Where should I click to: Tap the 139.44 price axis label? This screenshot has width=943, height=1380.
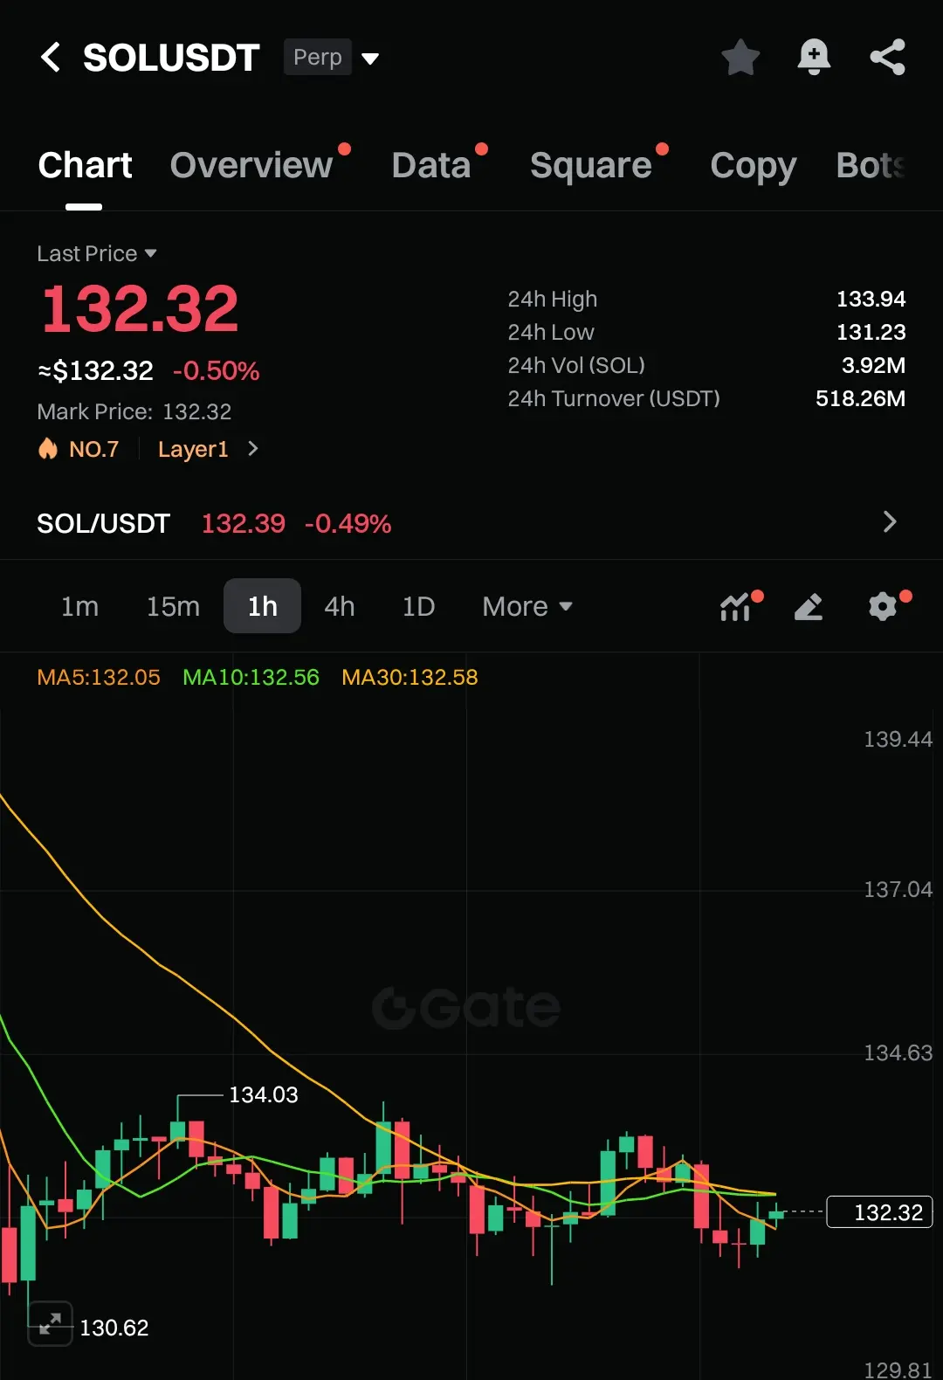(x=898, y=739)
